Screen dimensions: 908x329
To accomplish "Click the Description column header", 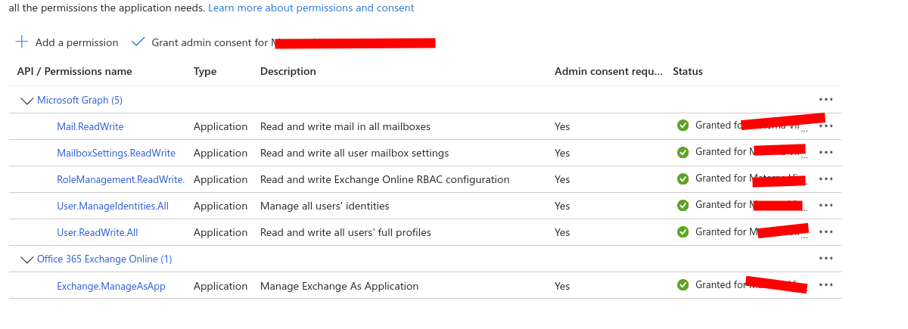I will pos(288,71).
